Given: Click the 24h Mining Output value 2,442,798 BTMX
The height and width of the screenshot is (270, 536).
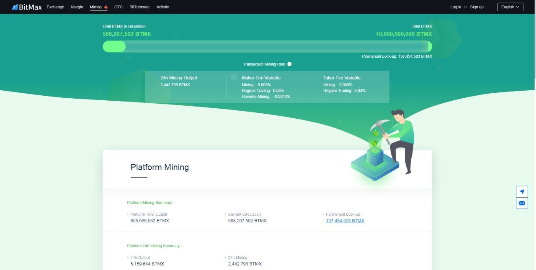Looking at the screenshot, I should 175,85.
